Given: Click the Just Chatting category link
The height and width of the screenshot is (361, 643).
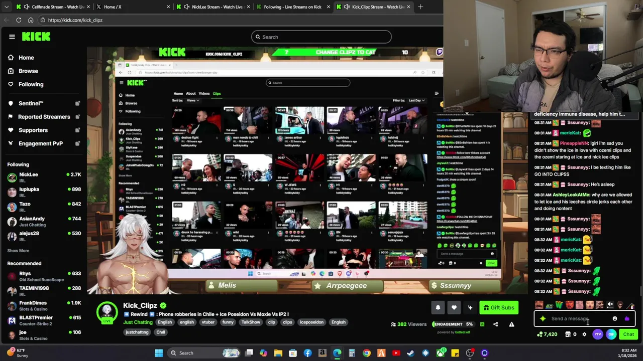Looking at the screenshot, I should (138, 322).
